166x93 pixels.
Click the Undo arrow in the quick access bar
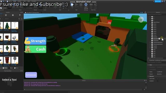[x=3, y=1]
